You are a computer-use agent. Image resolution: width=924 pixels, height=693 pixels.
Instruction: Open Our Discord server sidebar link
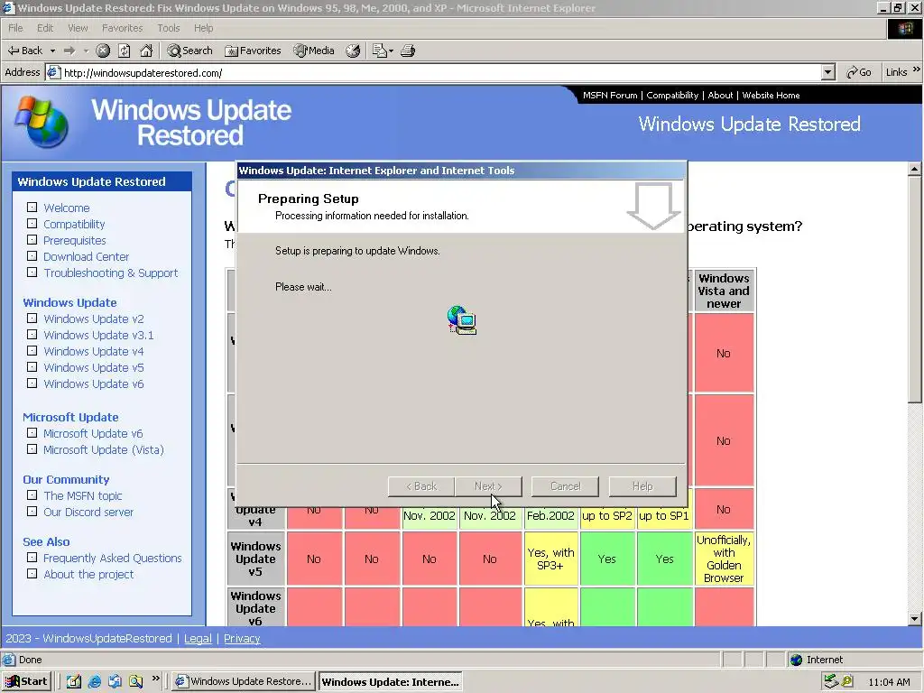(88, 513)
